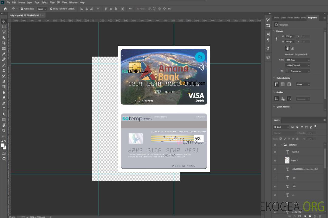Open the Character panel icon
Screen dimensions: 328x218
(268, 34)
